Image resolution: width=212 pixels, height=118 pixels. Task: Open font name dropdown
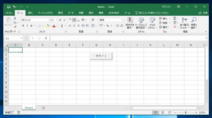[49, 20]
